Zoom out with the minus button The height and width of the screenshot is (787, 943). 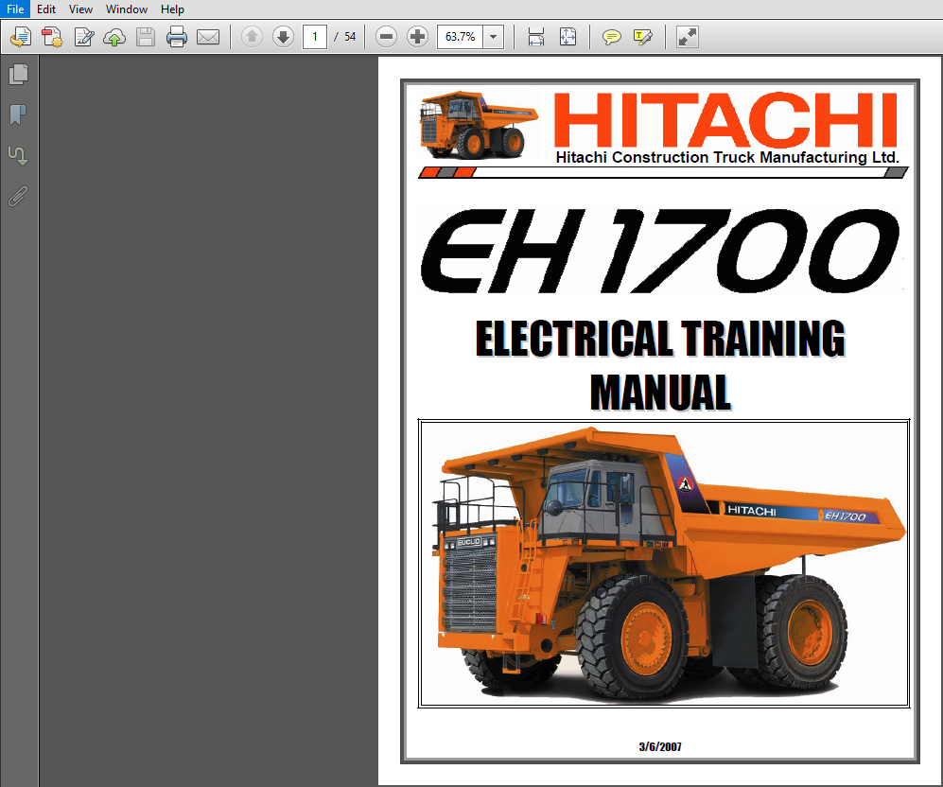pos(386,37)
